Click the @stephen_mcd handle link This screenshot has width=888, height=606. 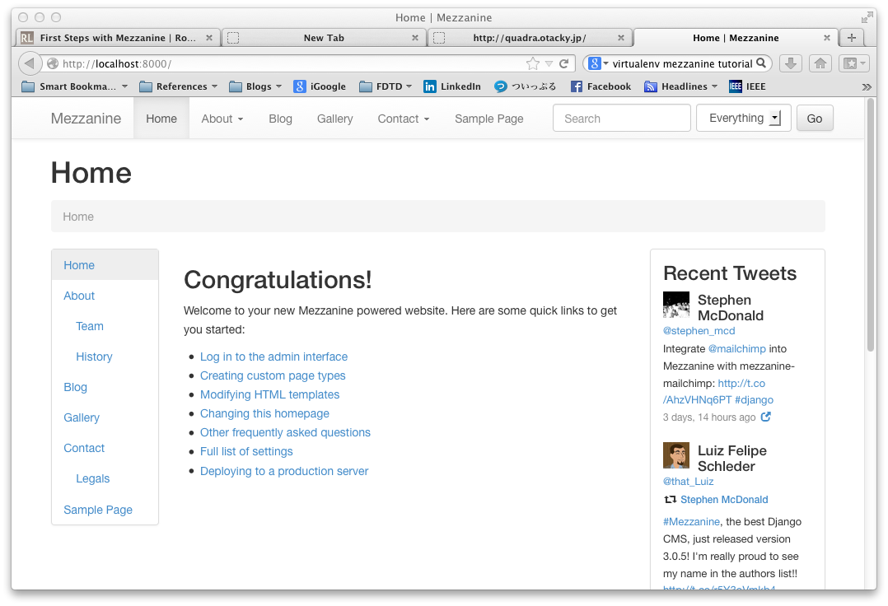pos(699,331)
